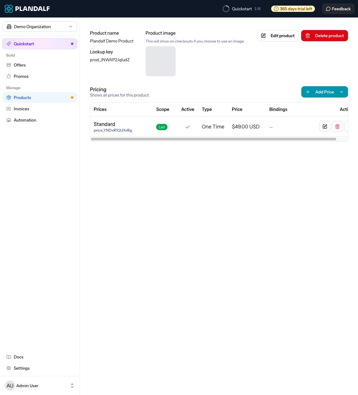Click the AU avatar
This screenshot has height=395, width=358.
click(x=10, y=386)
